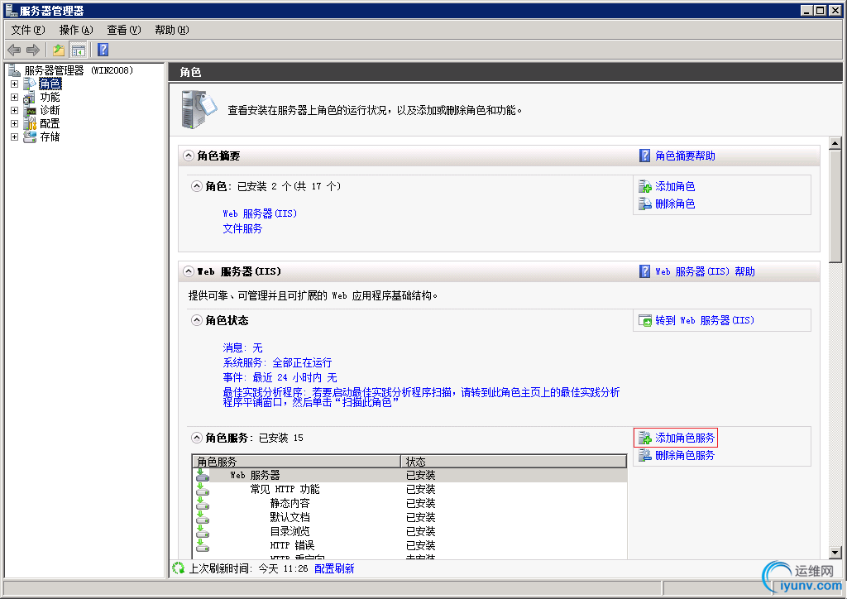Image resolution: width=847 pixels, height=599 pixels.
Task: Click install icon of 目录浏览 row
Action: [x=203, y=531]
